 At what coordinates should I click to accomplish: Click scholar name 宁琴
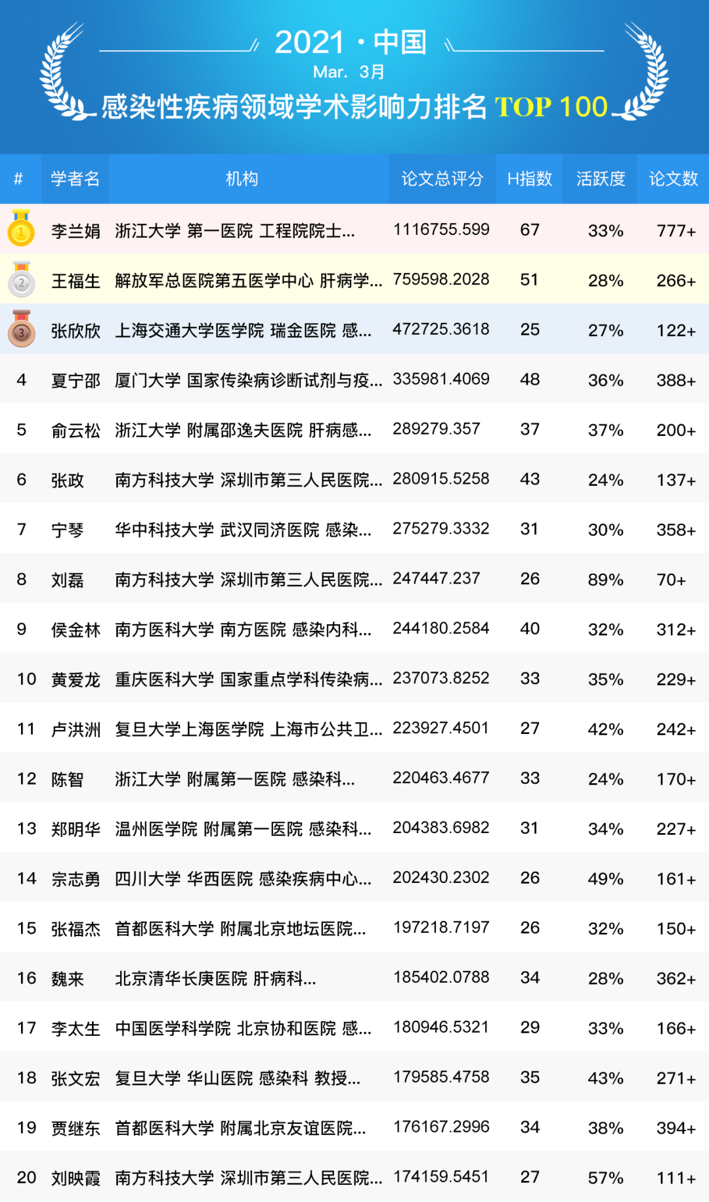tap(68, 530)
